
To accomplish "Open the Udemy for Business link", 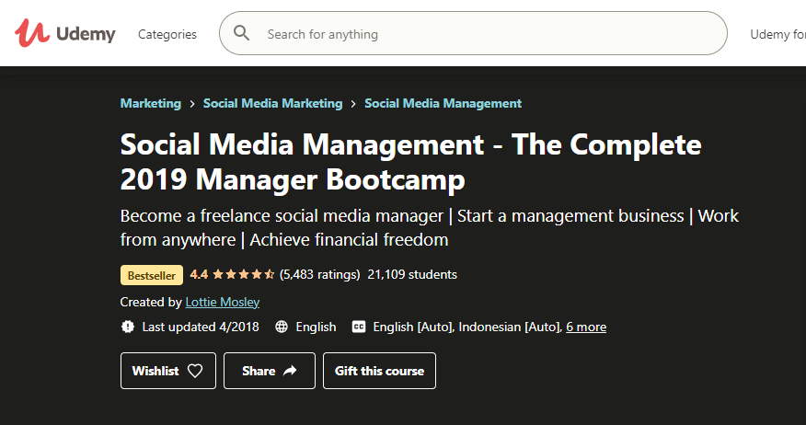I will (777, 34).
